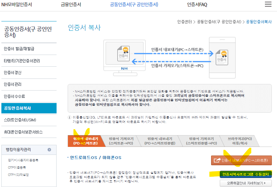277x187 pixels.
Task: Switch to 인증서 가져오기 (스마트폰→PC) tab
Action: tap(121, 141)
